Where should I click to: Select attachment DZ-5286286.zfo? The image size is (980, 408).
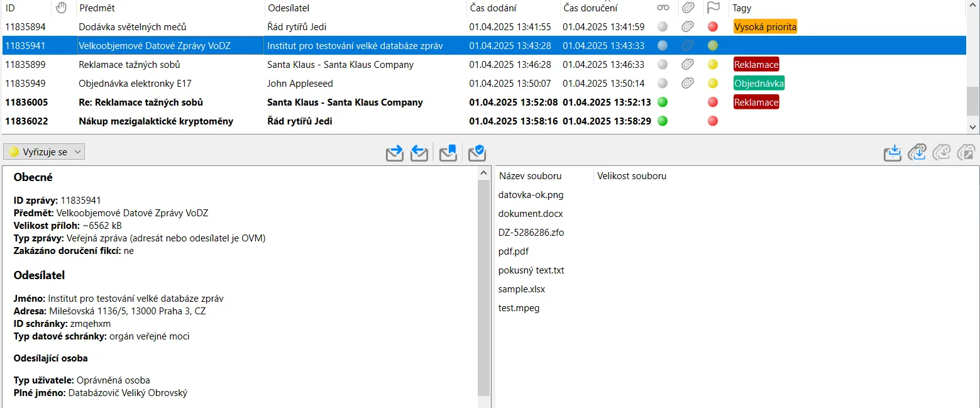pyautogui.click(x=531, y=233)
